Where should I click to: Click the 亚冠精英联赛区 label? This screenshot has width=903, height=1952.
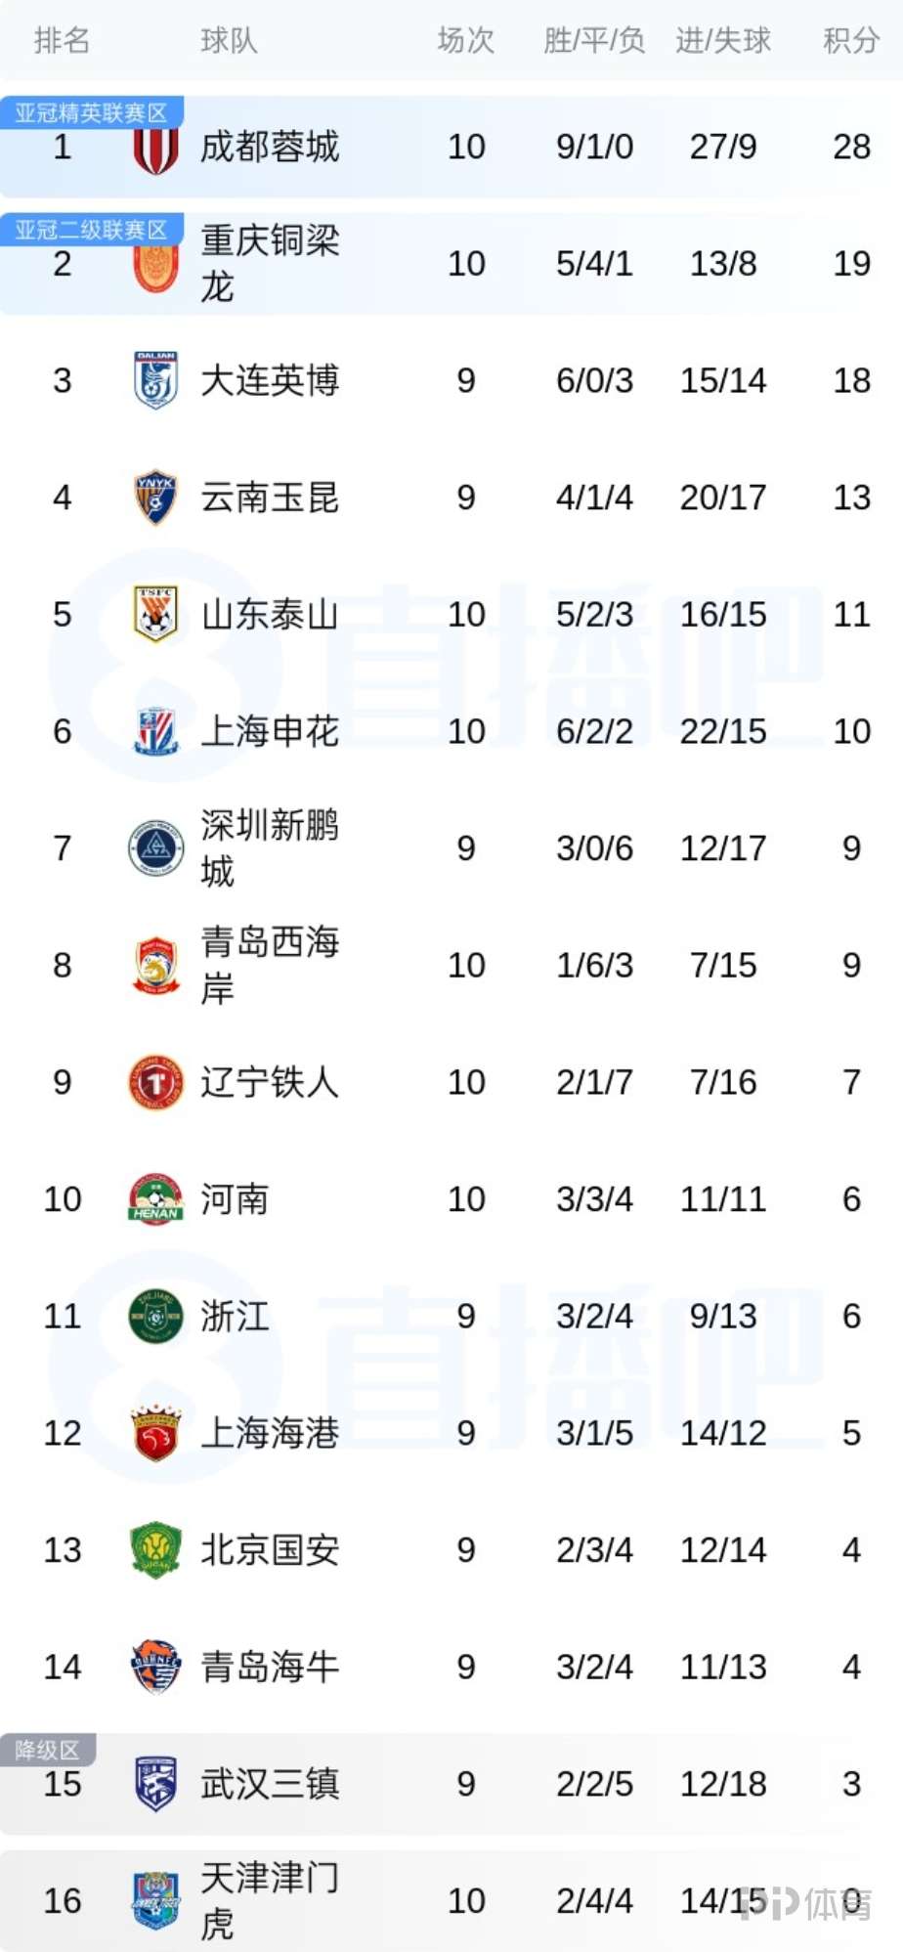(x=92, y=112)
